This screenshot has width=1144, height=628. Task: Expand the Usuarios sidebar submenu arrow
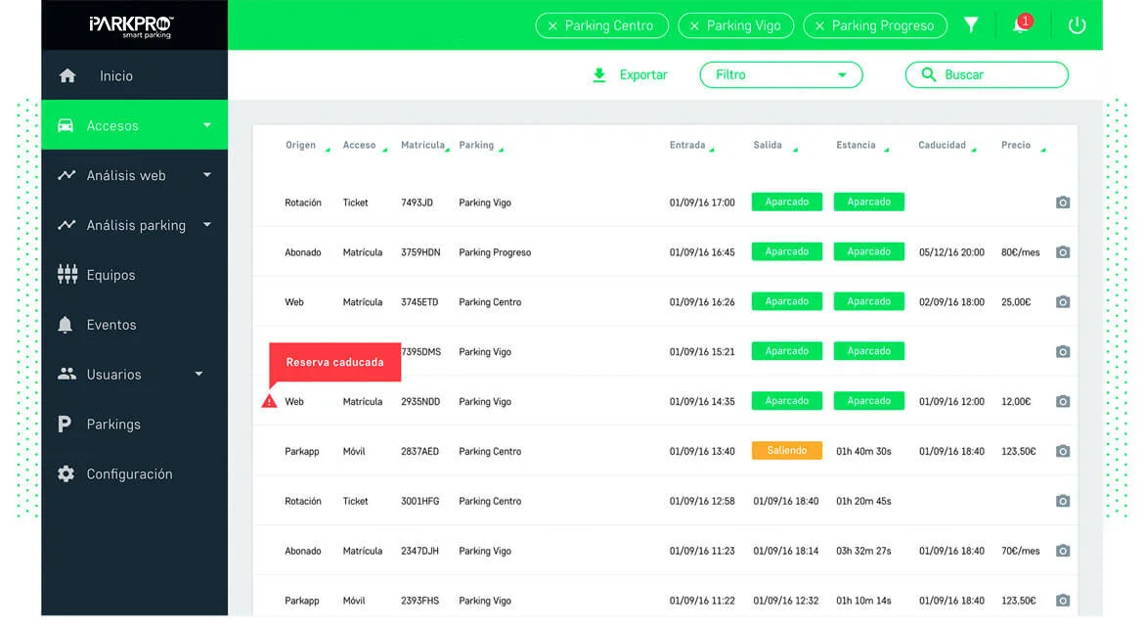[198, 374]
